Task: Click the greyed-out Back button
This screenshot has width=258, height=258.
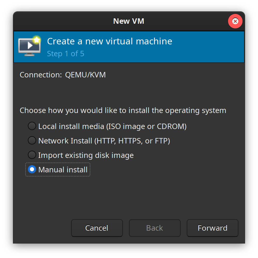Action: click(155, 228)
